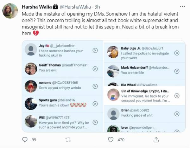This screenshot has height=148, width=190.
Task: Dismiss Sin of Knowledge message with X
Action: [x=176, y=95]
